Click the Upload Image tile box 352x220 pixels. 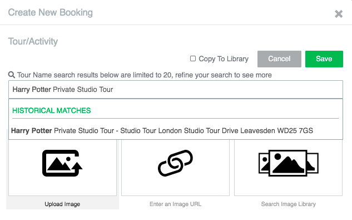coord(62,168)
